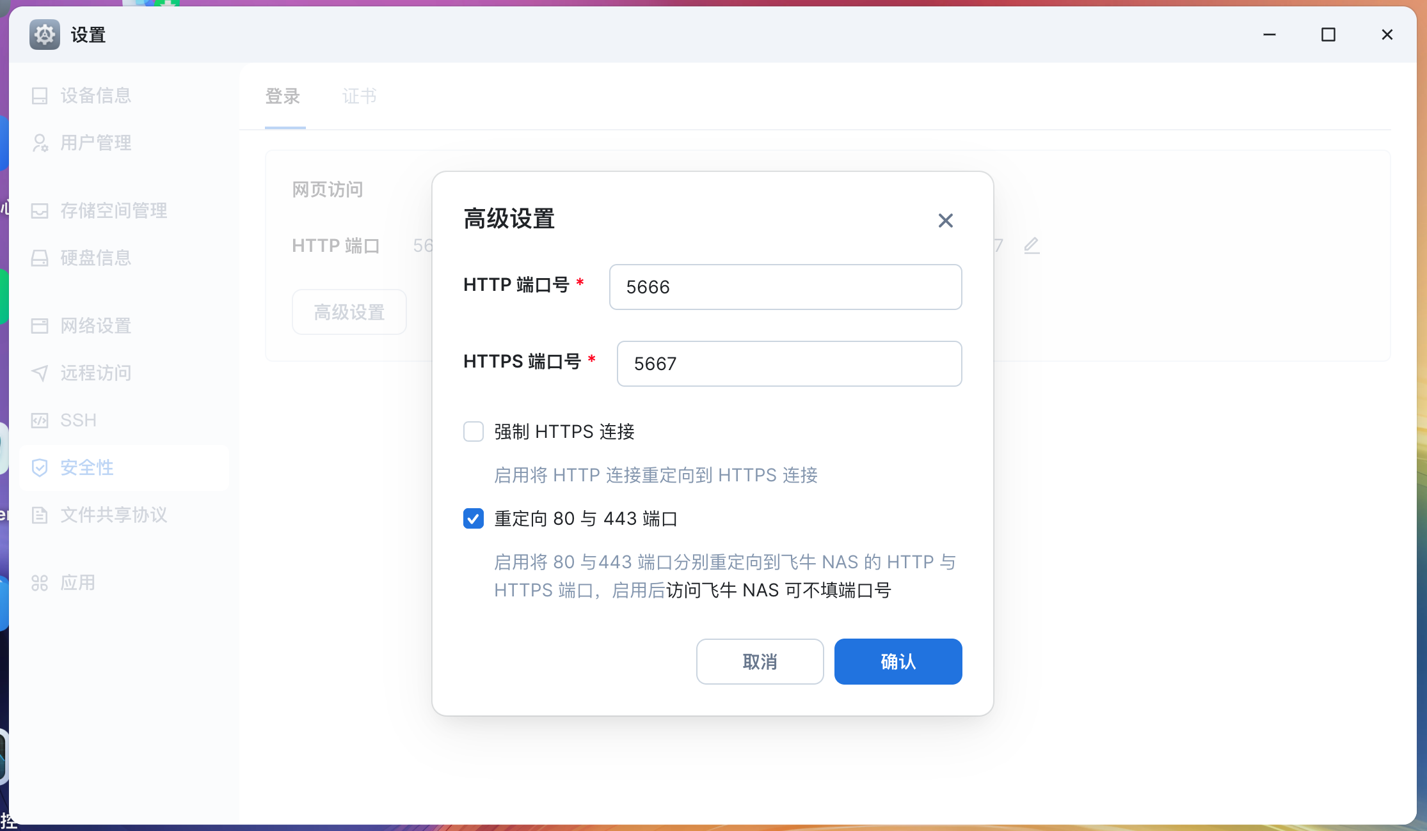This screenshot has height=831, width=1427.
Task: Click the hard disk info icon
Action: click(40, 258)
